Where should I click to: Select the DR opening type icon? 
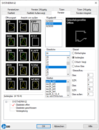(x=11, y=26)
